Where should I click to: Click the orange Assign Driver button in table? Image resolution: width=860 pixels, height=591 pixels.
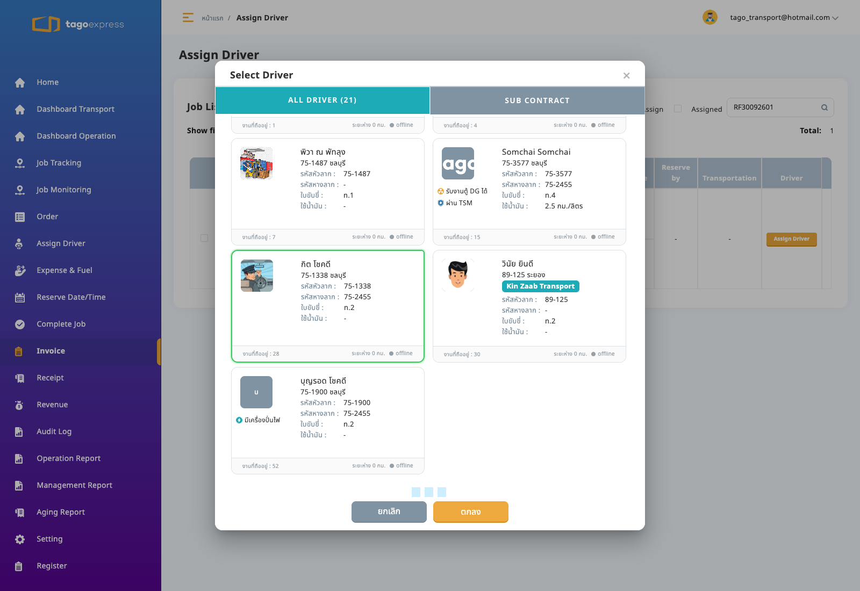(x=792, y=239)
